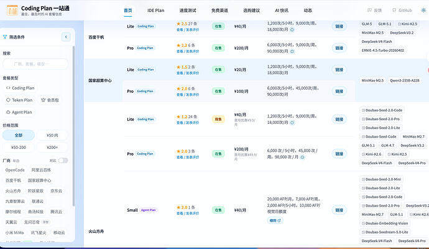Choose the ¥50内 price range
This screenshot has height=249, width=429.
point(52,135)
